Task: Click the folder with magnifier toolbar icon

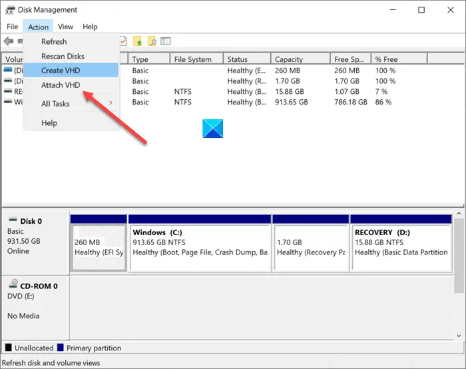Action: (x=152, y=41)
